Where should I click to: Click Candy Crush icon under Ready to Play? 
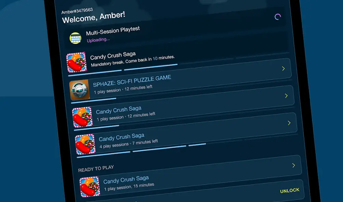pos(90,187)
